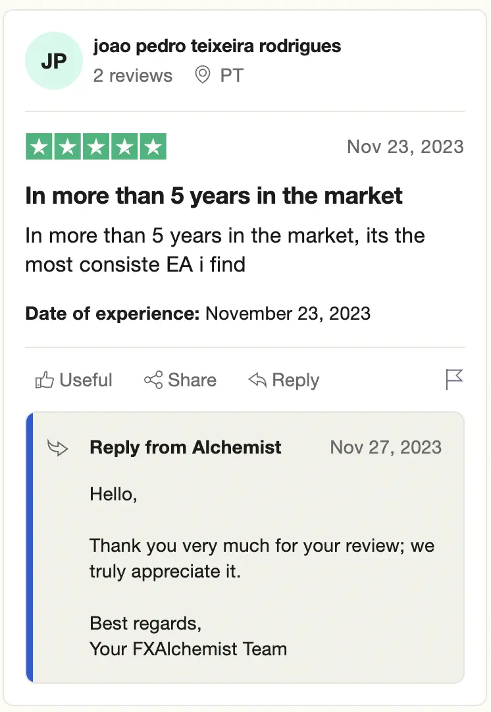Click the 'PT' country label
This screenshot has height=712, width=491.
(x=232, y=76)
